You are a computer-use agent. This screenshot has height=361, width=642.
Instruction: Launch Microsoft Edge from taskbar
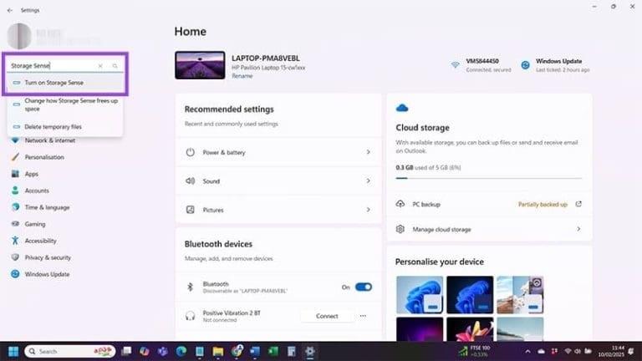click(181, 351)
